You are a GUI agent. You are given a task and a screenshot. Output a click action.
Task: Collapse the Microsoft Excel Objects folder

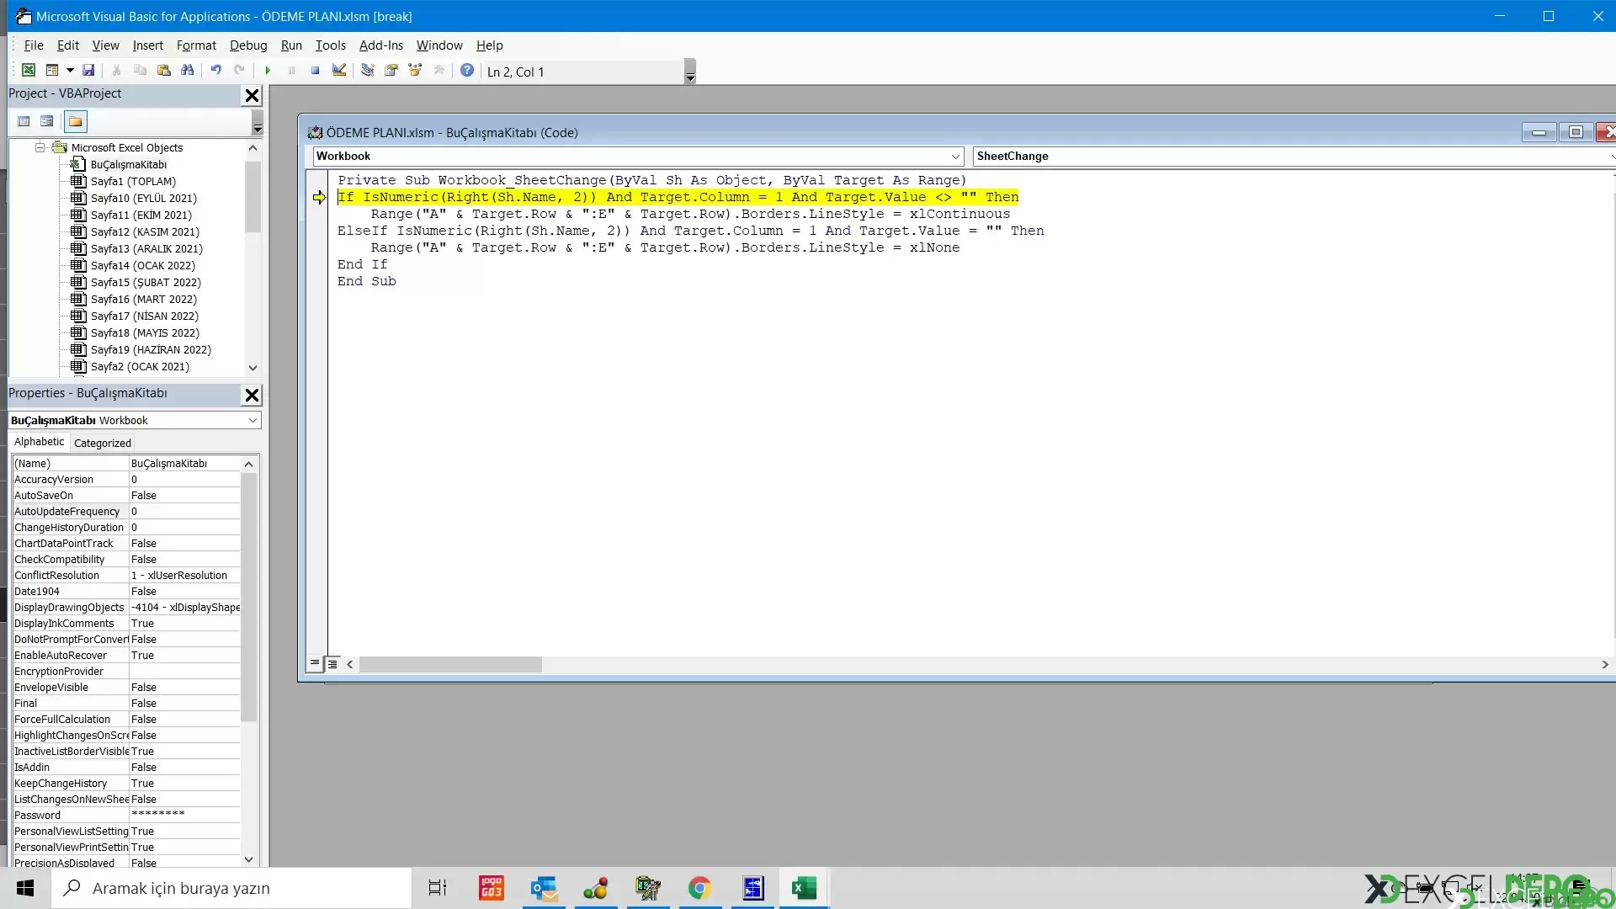(x=40, y=147)
